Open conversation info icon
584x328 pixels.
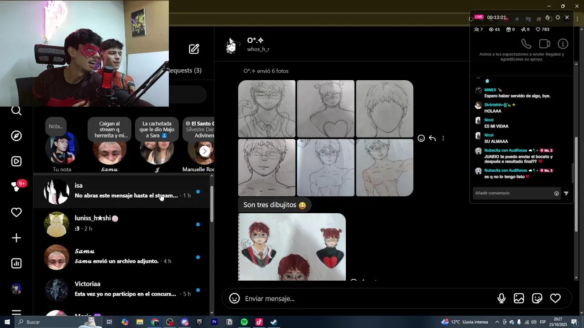pos(563,44)
